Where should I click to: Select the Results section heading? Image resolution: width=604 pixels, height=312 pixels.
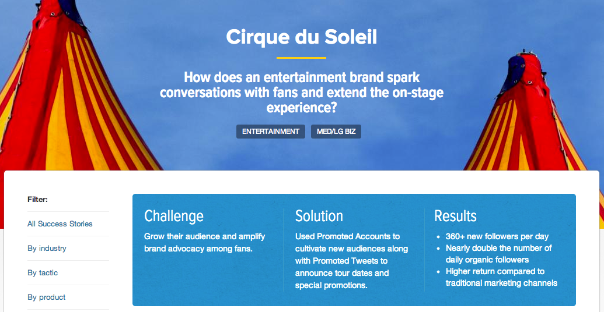[455, 216]
